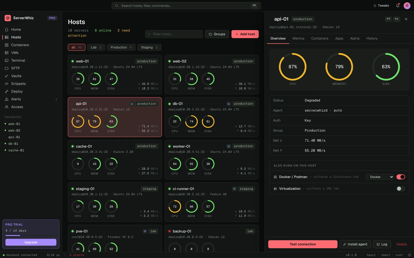Switch to the Alerts tab in detail panel

pos(355,38)
